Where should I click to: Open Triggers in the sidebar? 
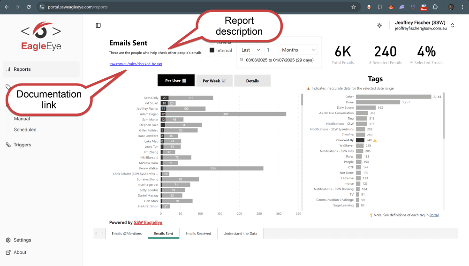tap(22, 145)
